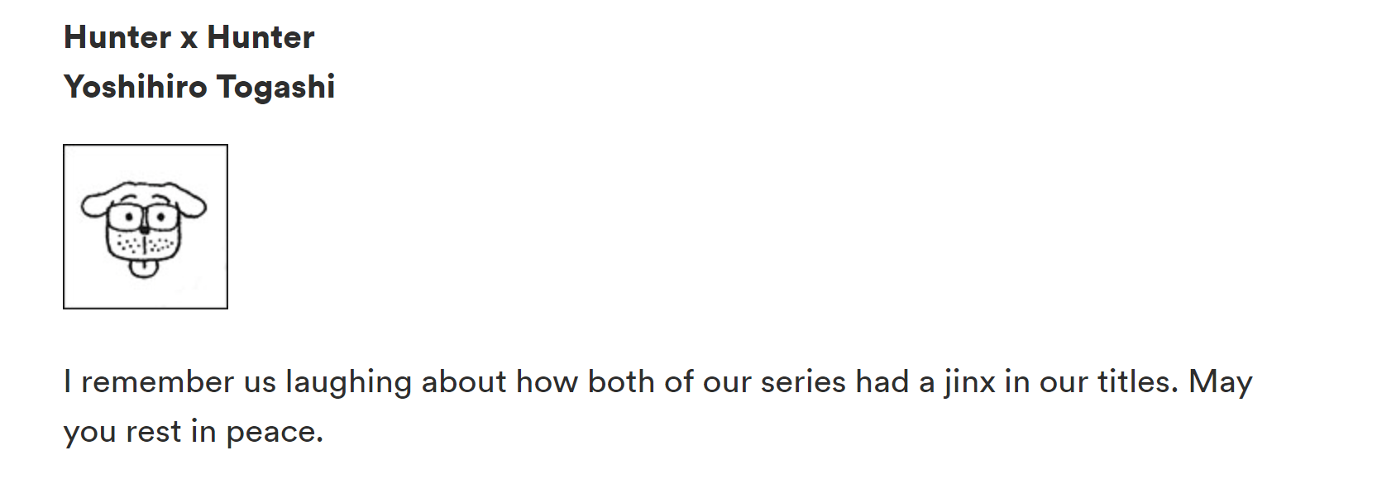Click the word "peace" in the last line
This screenshot has height=484, width=1377.
(x=274, y=432)
